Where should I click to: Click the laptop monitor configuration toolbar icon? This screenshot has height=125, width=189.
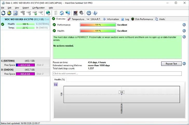coord(75,13)
